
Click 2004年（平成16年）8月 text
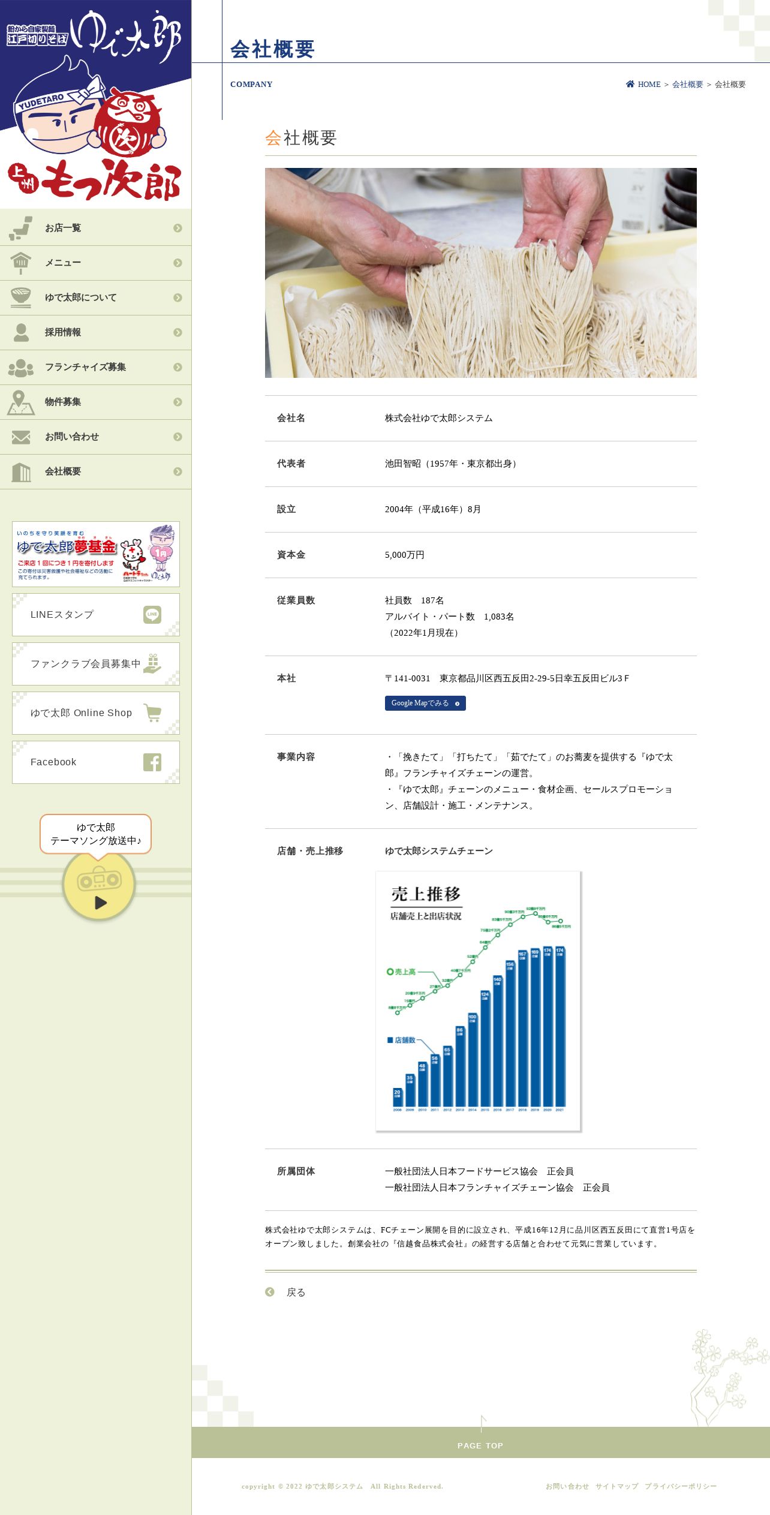(433, 509)
